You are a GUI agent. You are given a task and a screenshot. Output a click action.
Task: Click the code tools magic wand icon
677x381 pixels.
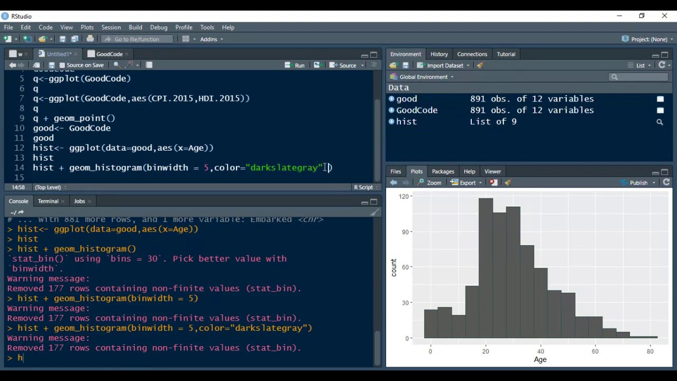point(129,65)
